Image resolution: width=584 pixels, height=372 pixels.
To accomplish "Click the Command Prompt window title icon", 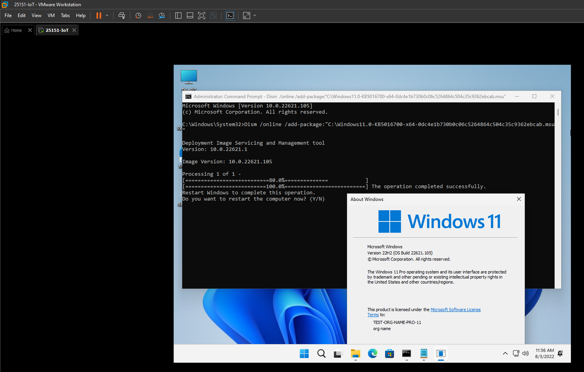I will point(188,97).
